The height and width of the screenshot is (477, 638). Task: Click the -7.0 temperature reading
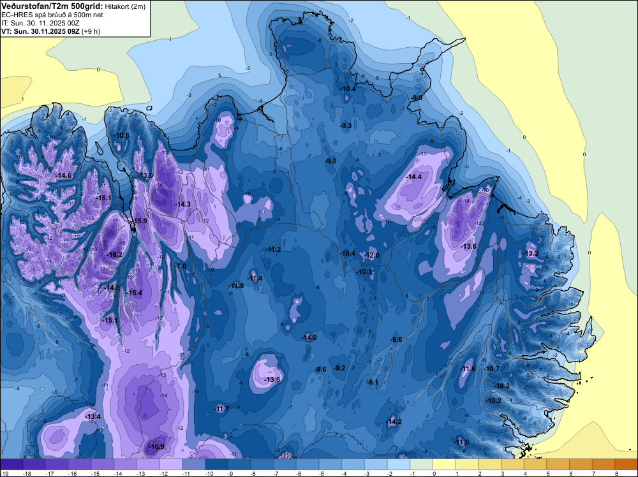pyautogui.click(x=181, y=266)
